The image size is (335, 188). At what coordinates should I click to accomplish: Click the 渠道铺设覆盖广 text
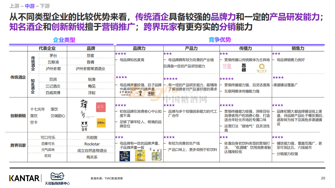pos(285,85)
